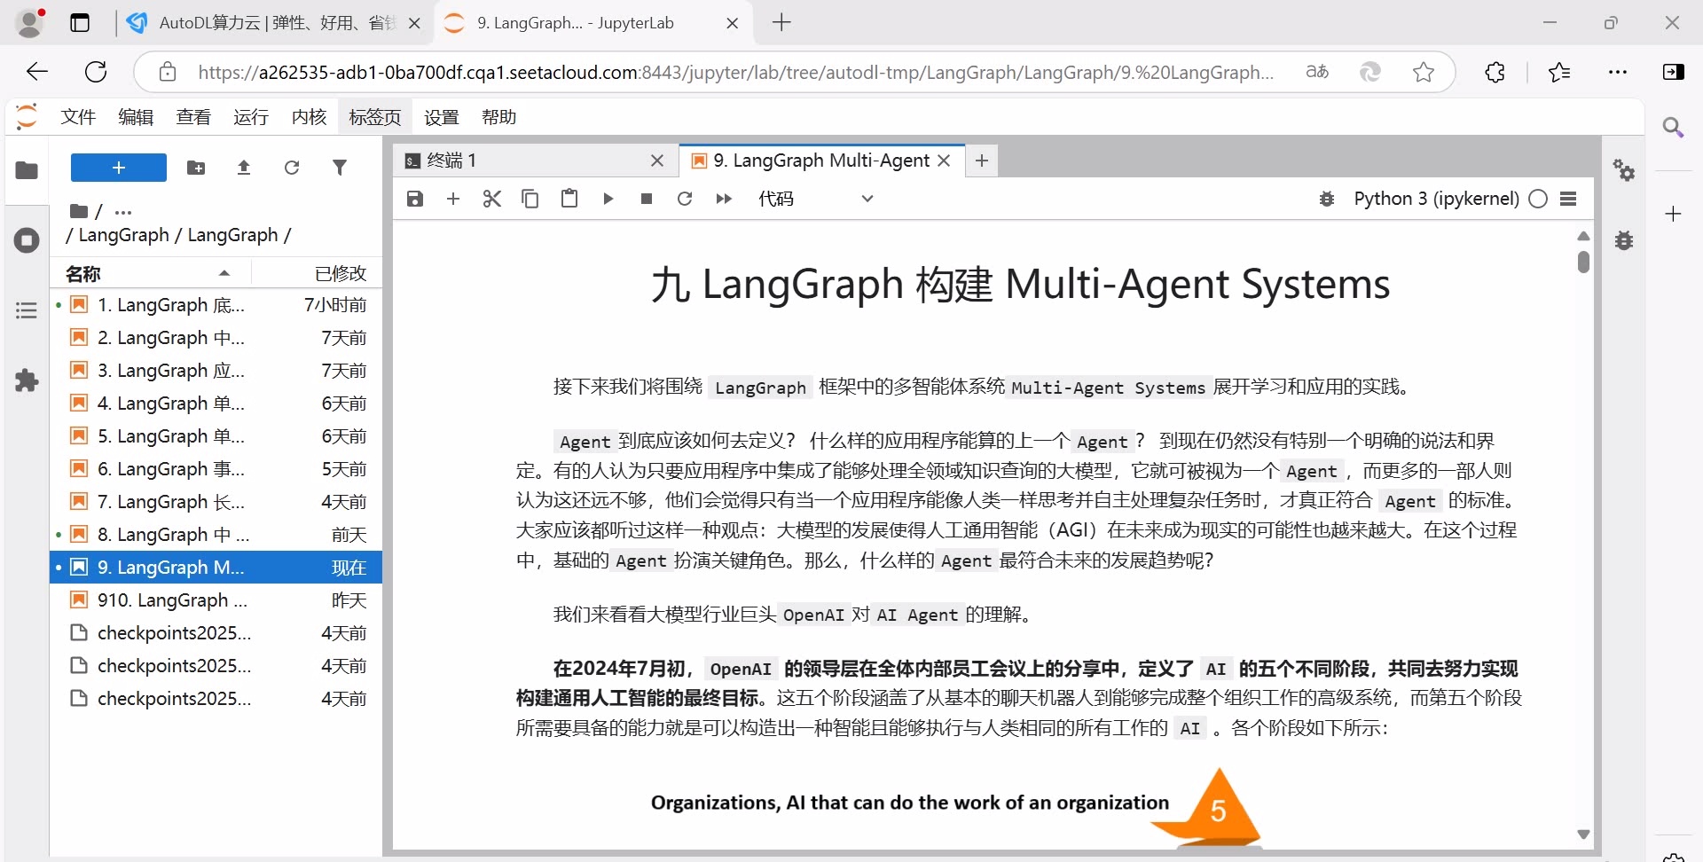Open the extension manager in the left sidebar

(26, 380)
